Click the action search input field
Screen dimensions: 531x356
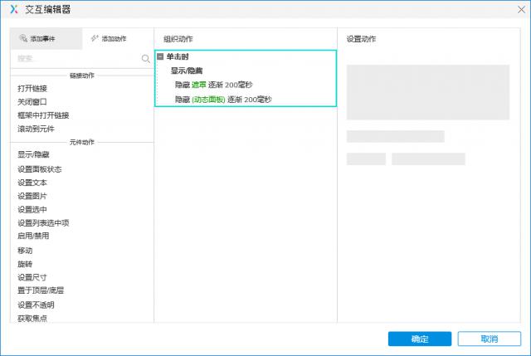(75, 58)
